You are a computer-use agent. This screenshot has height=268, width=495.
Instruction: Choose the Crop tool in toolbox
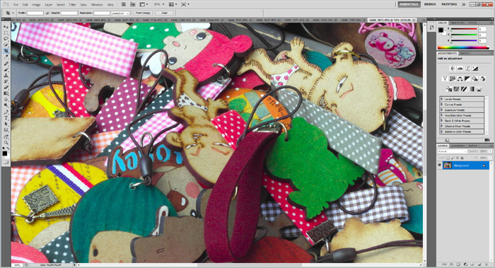coord(6,51)
